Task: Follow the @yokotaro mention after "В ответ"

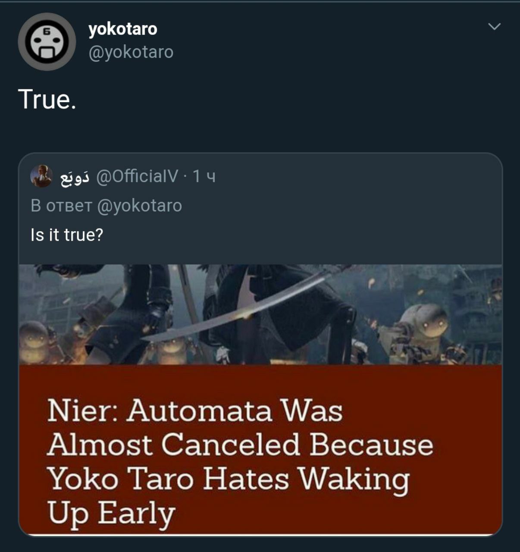Action: pyautogui.click(x=140, y=206)
